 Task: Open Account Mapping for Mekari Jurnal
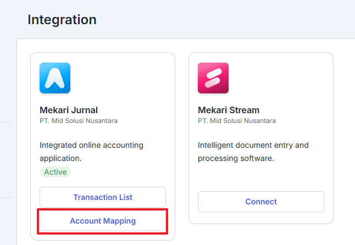coord(103,221)
